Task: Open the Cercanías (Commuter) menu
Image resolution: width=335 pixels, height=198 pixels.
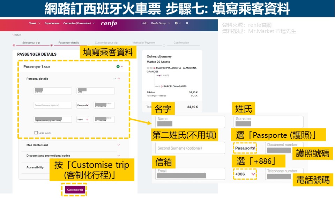Action: point(79,23)
